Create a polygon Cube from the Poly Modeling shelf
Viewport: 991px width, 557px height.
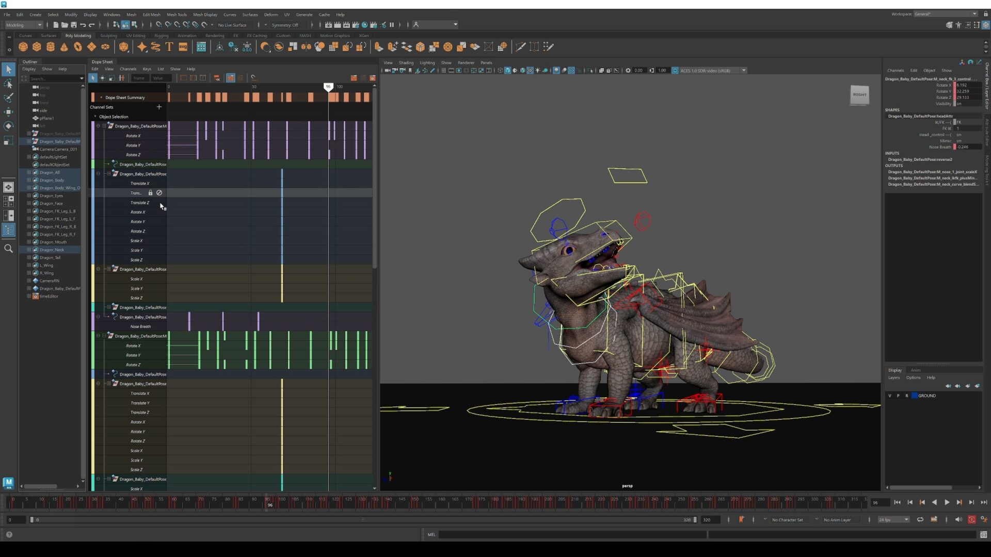tap(37, 46)
